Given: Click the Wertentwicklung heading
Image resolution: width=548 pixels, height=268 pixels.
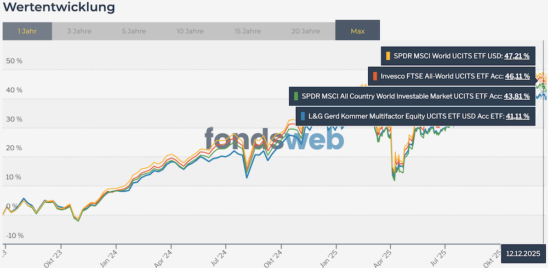Looking at the screenshot, I should 59,7.
